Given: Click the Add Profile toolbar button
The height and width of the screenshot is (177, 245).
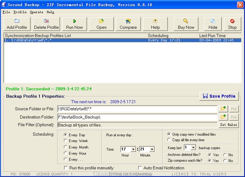Looking at the screenshot, I should pyautogui.click(x=17, y=24).
